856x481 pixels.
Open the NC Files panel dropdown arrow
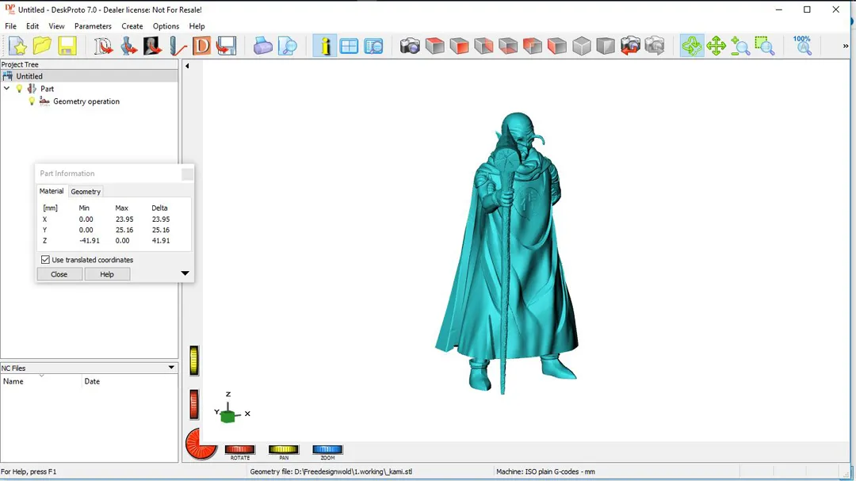click(x=171, y=368)
